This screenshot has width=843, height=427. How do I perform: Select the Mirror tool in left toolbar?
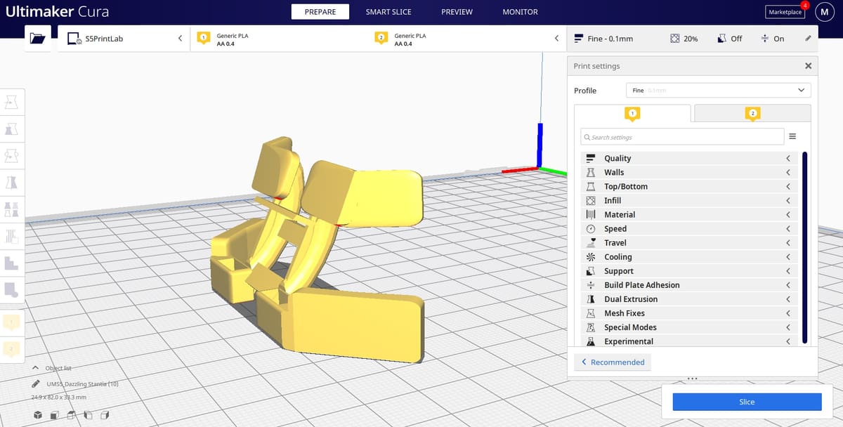click(12, 182)
